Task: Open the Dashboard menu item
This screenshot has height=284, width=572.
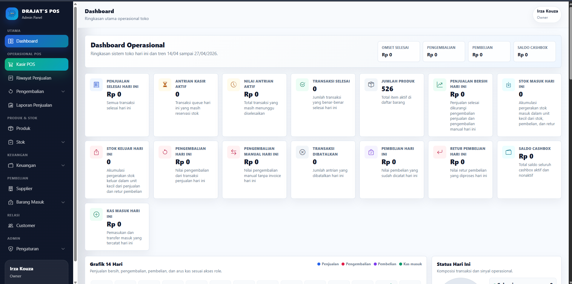Action: (x=36, y=41)
